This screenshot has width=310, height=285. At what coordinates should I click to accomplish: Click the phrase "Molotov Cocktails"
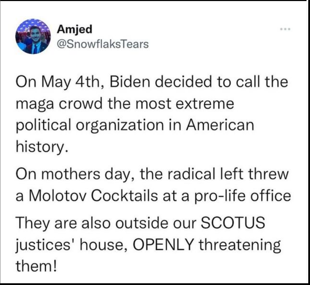(93, 196)
